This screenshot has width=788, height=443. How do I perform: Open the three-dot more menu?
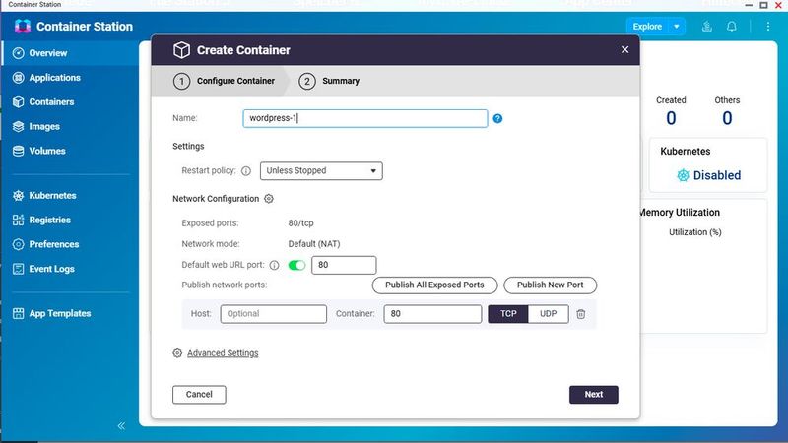coord(768,27)
